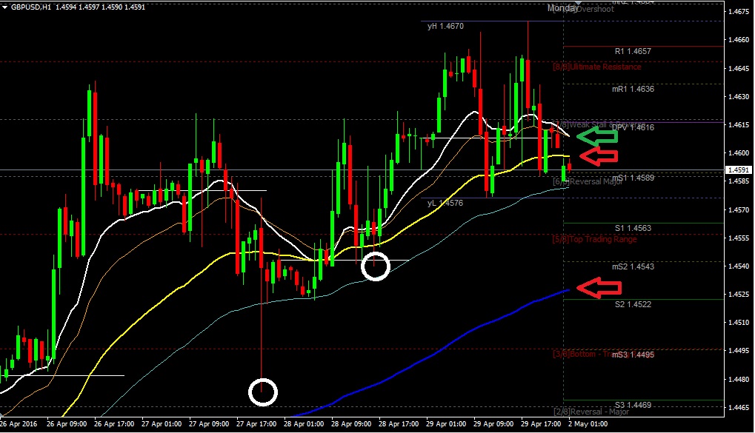Click the Monday day label
This screenshot has width=755, height=433.
click(x=562, y=8)
